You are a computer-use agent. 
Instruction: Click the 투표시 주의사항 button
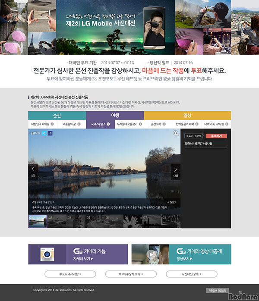pyautogui.click(x=70, y=274)
